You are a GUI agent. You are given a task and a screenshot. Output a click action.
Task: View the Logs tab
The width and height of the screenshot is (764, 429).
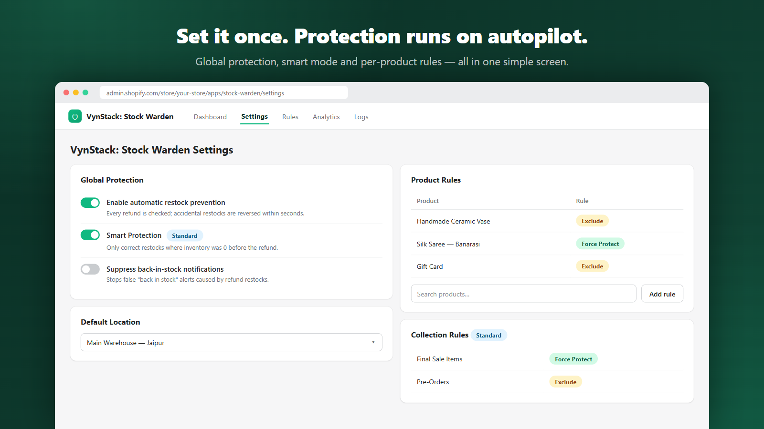click(x=361, y=117)
